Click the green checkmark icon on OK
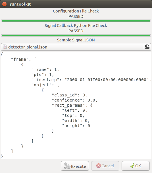The height and width of the screenshot is (173, 152). coord(132,166)
